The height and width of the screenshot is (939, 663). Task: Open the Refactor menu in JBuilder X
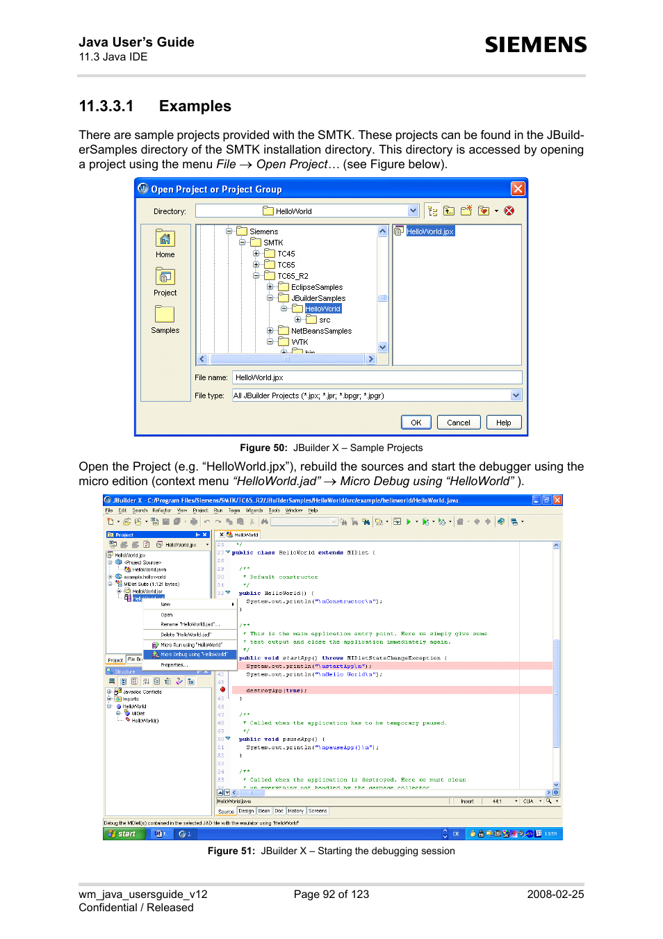tap(162, 510)
